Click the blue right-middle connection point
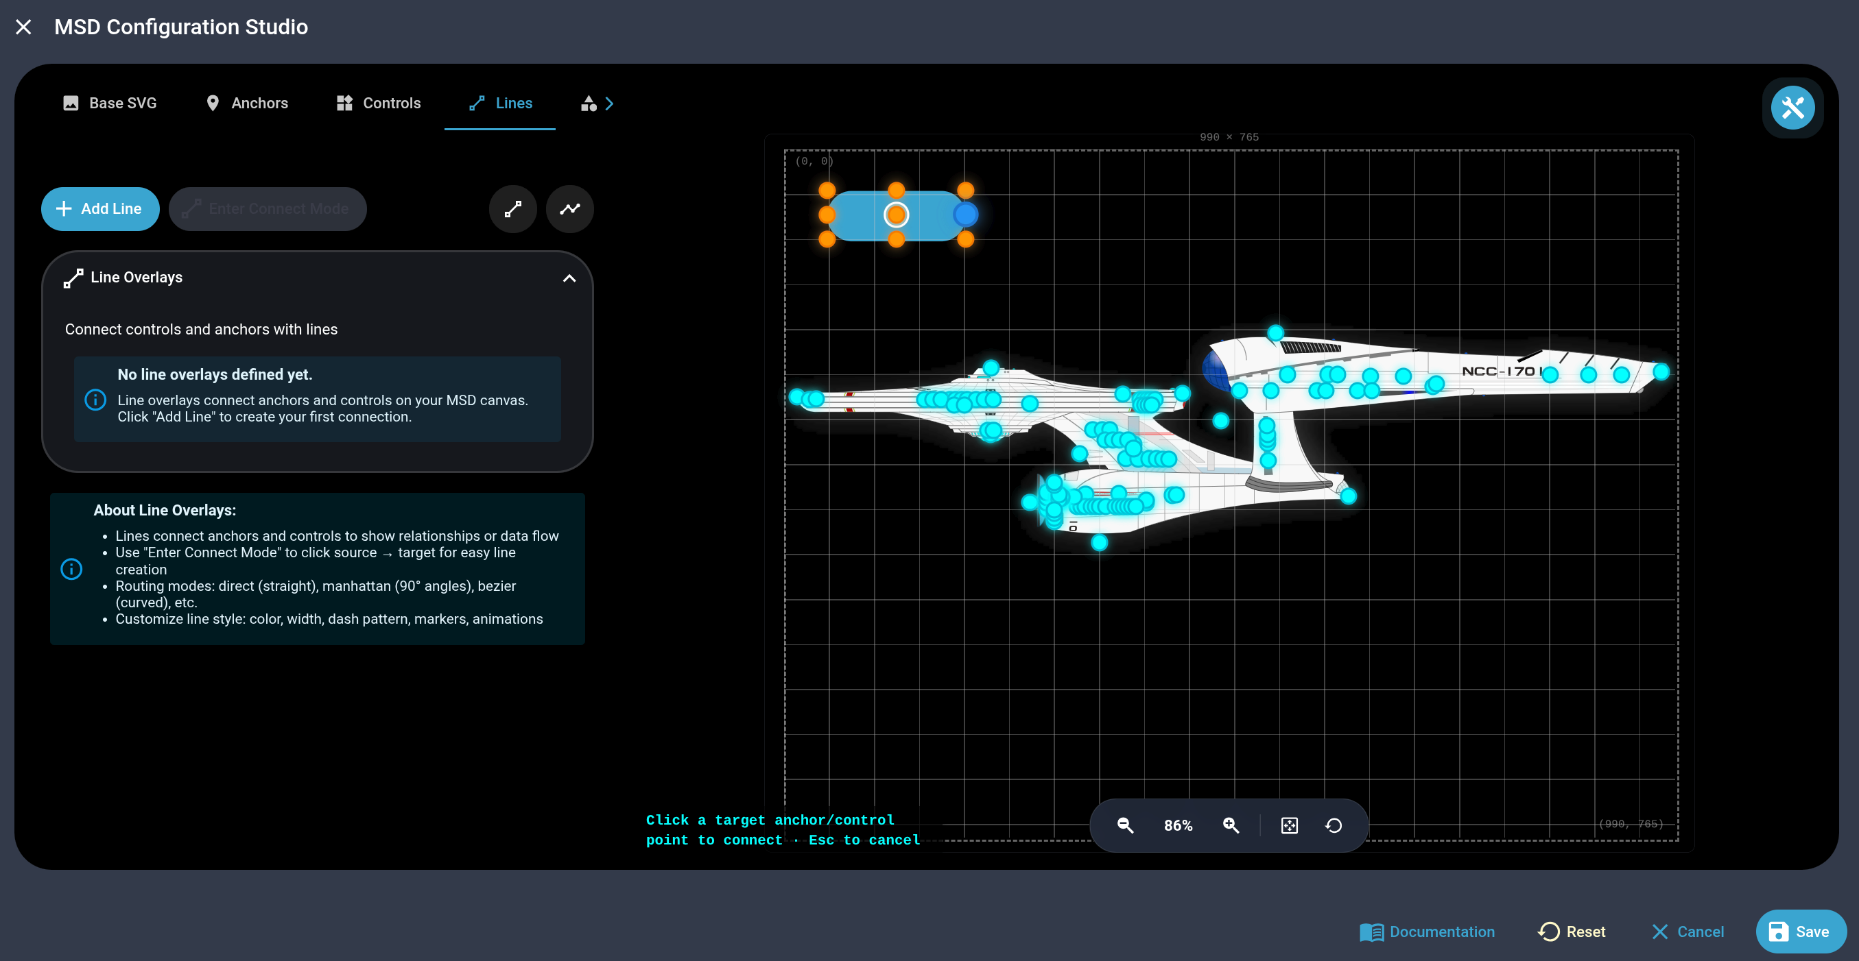This screenshot has width=1859, height=961. [x=966, y=215]
